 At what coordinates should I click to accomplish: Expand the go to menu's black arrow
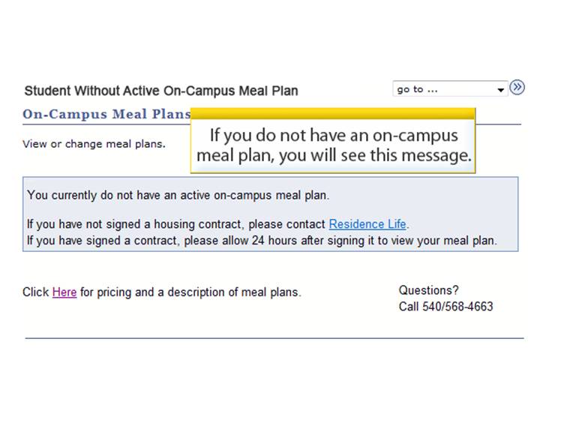click(x=500, y=90)
